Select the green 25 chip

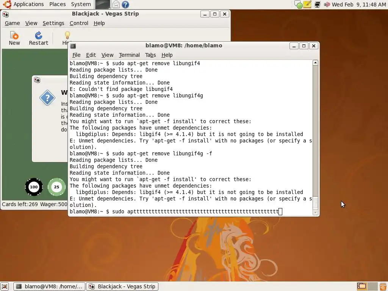57,187
